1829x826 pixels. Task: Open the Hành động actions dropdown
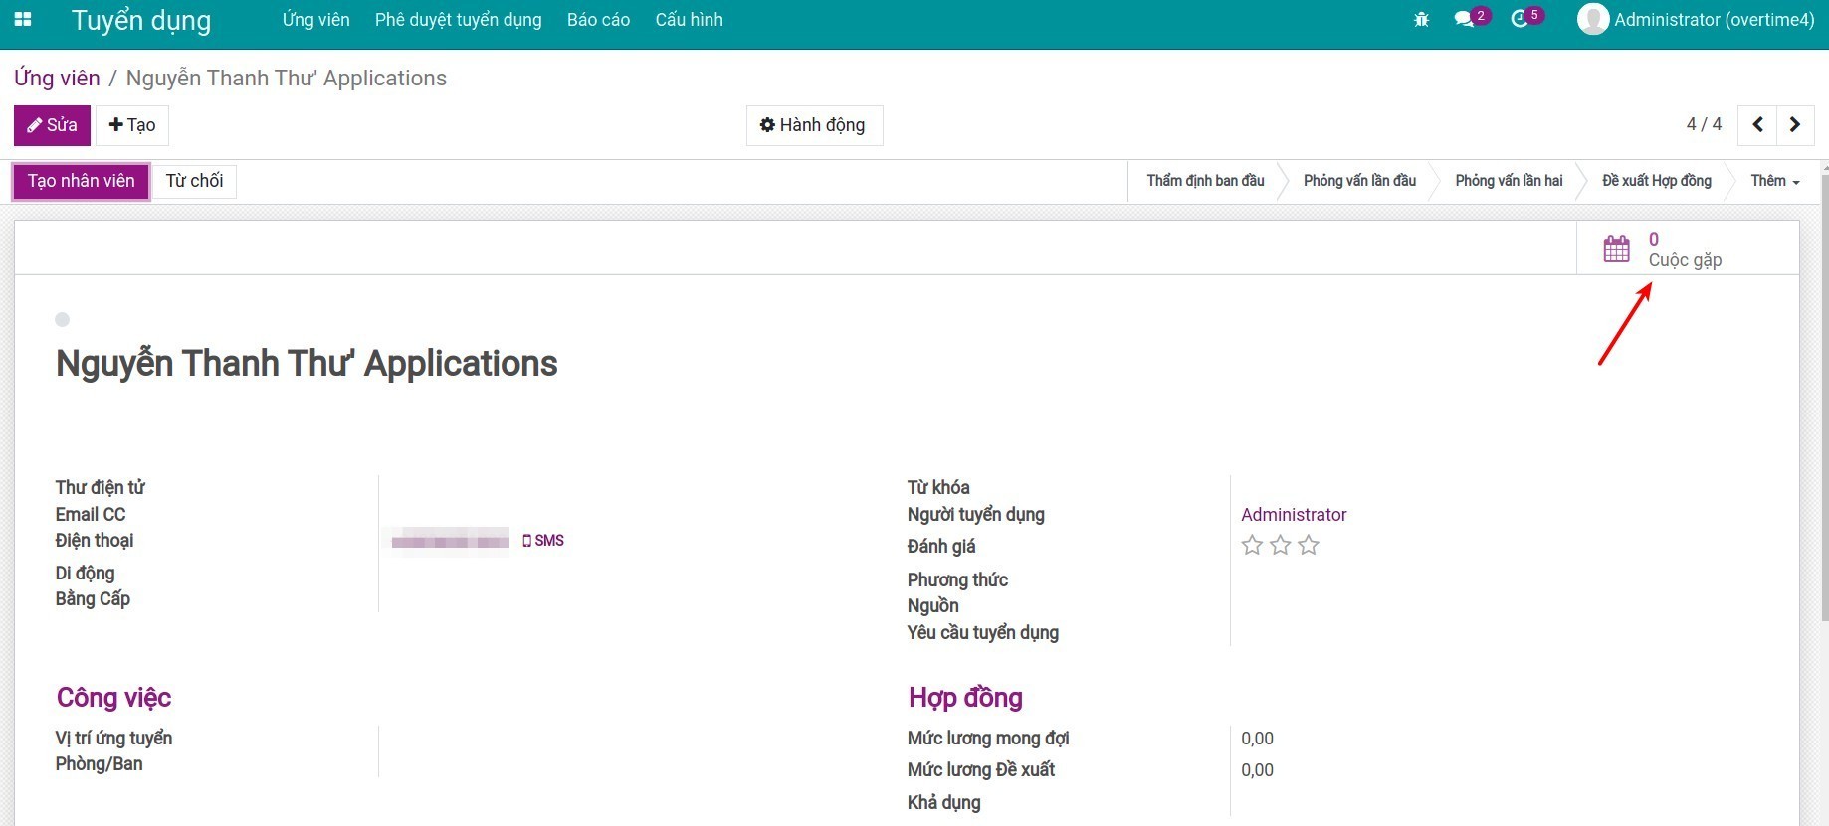pyautogui.click(x=814, y=125)
